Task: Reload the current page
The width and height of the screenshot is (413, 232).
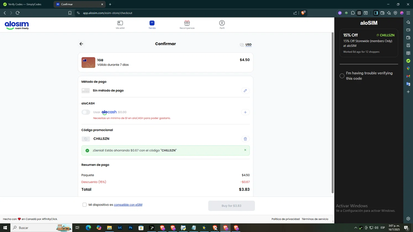Action: coord(18,13)
